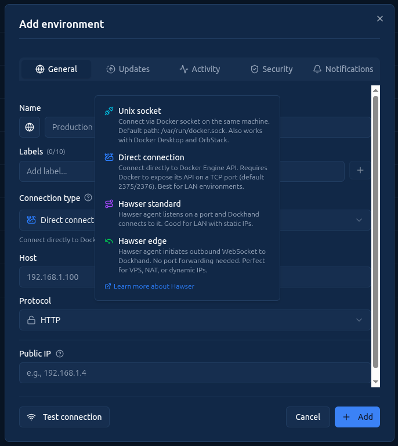
Task: Go to the Notifications tab
Action: (x=342, y=69)
